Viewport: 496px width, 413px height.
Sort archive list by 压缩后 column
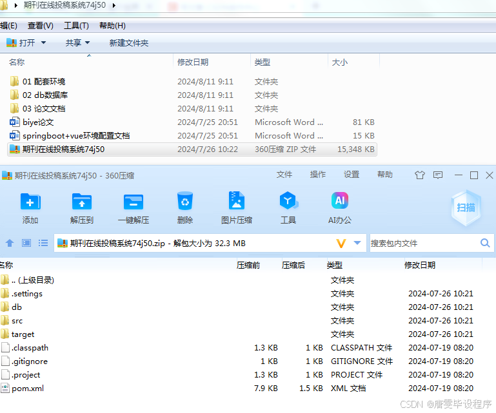point(293,265)
